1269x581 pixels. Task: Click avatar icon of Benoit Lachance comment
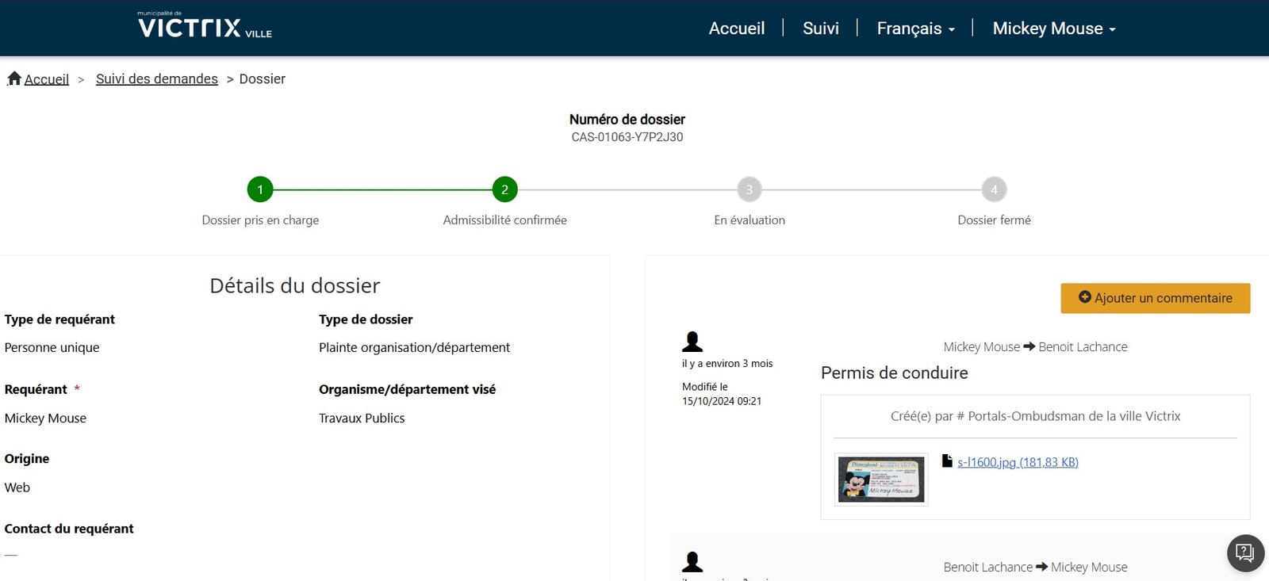692,562
